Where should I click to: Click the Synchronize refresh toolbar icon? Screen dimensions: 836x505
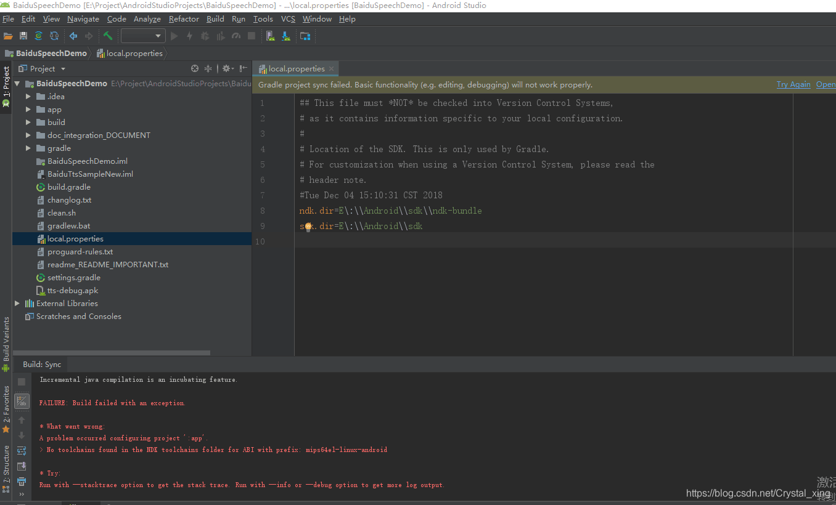tap(54, 36)
